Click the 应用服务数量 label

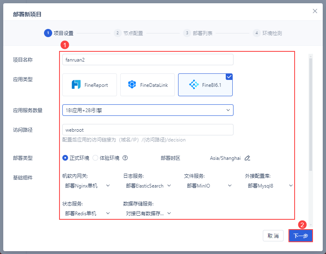pyautogui.click(x=28, y=110)
